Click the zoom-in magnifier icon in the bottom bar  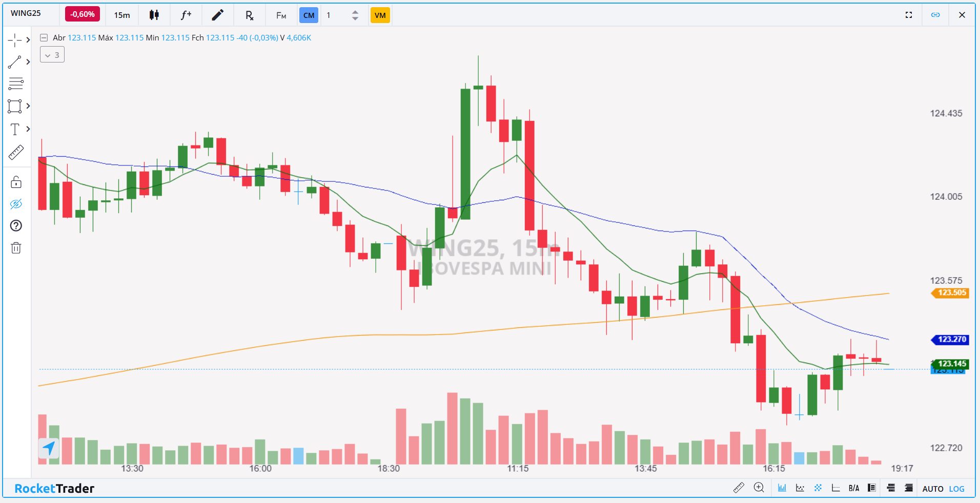(x=759, y=488)
